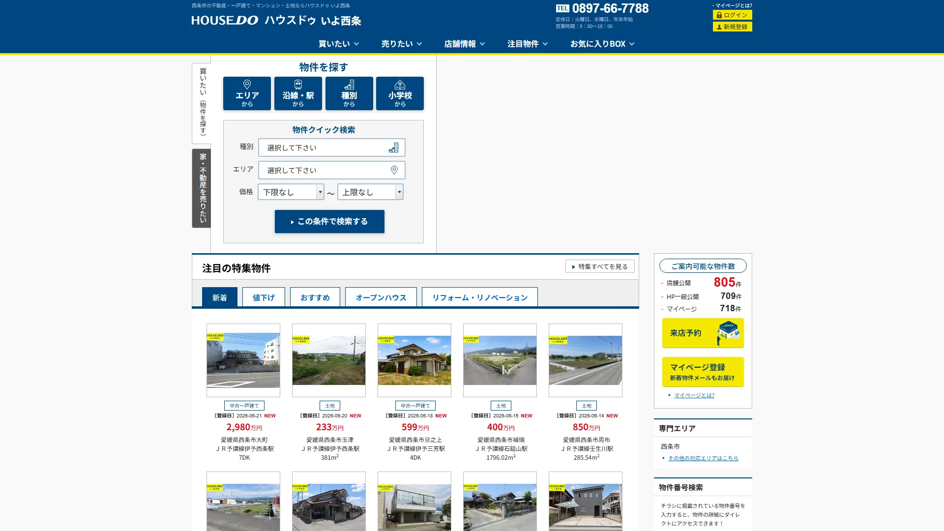
Task: Click the 特集すべてを見る button
Action: [600, 266]
